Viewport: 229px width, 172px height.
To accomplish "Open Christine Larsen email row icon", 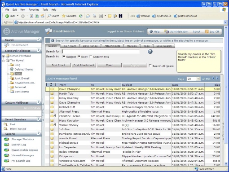I will tap(52, 116).
